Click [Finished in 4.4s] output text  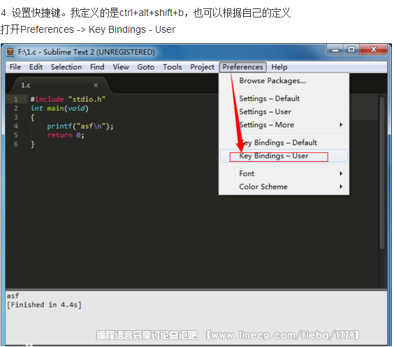44,305
